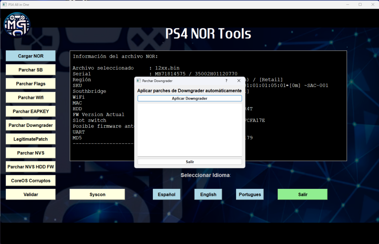379x244 pixels.
Task: Open the Parchar Flags option
Action: click(x=31, y=84)
